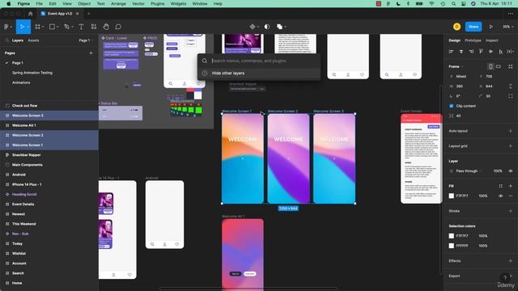Toggle layer visibility eye icon
Viewport: 518px width, 291px height.
point(511,171)
